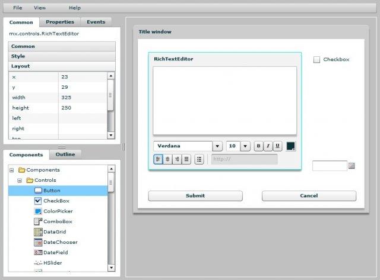The height and width of the screenshot is (280, 380).
Task: Select the ColorPicker component icon
Action: (x=38, y=211)
